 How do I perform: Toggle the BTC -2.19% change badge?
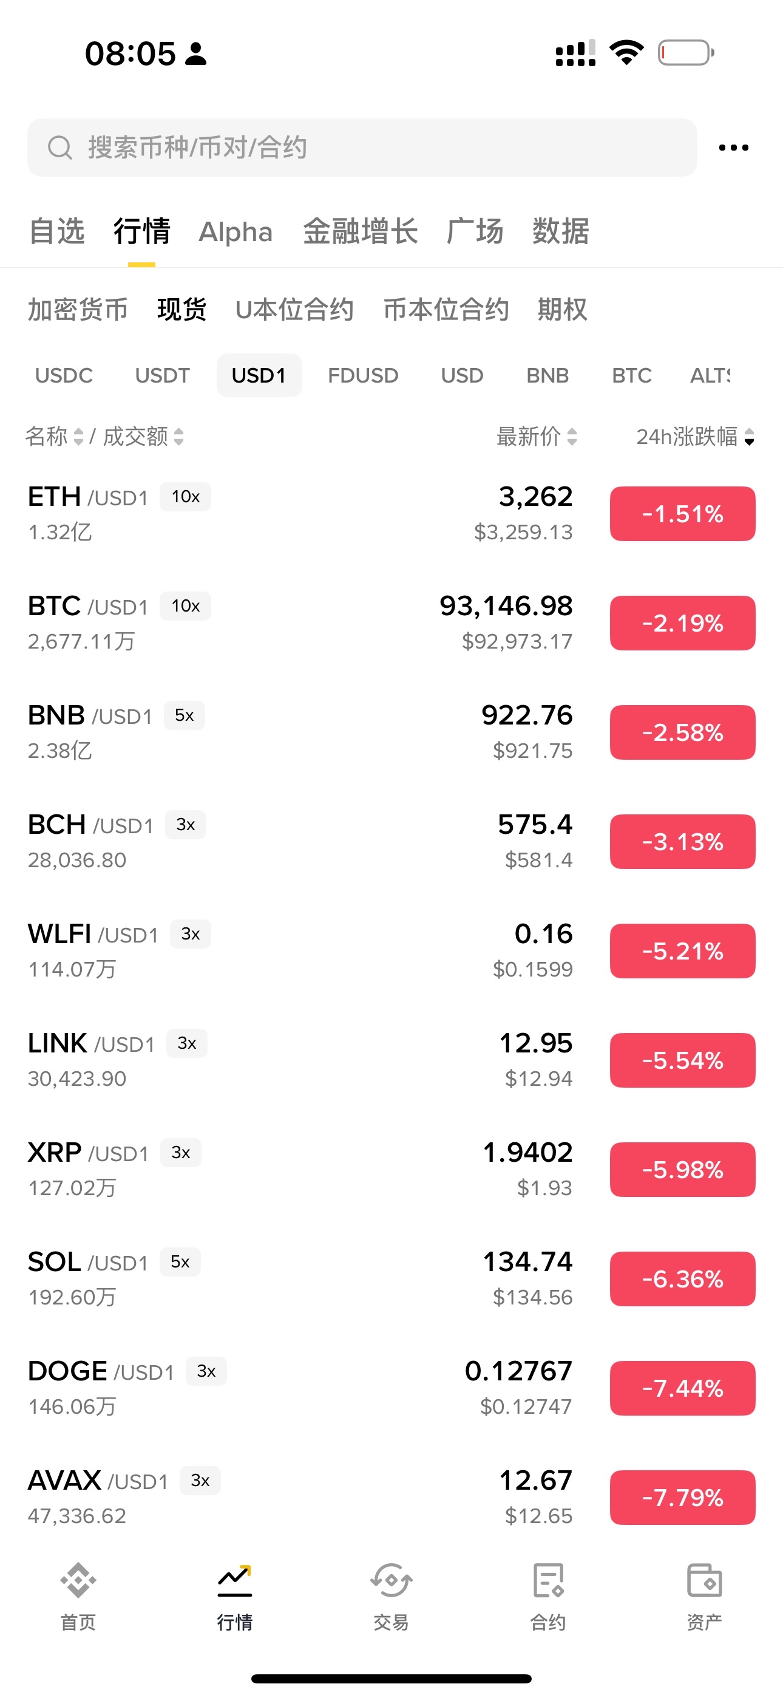click(x=682, y=624)
